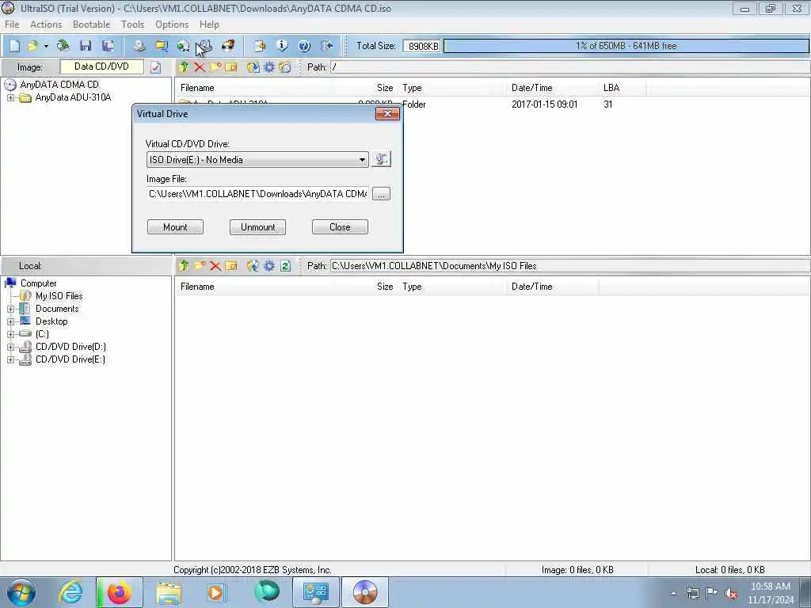Open Firefox from the taskbar

tap(119, 592)
